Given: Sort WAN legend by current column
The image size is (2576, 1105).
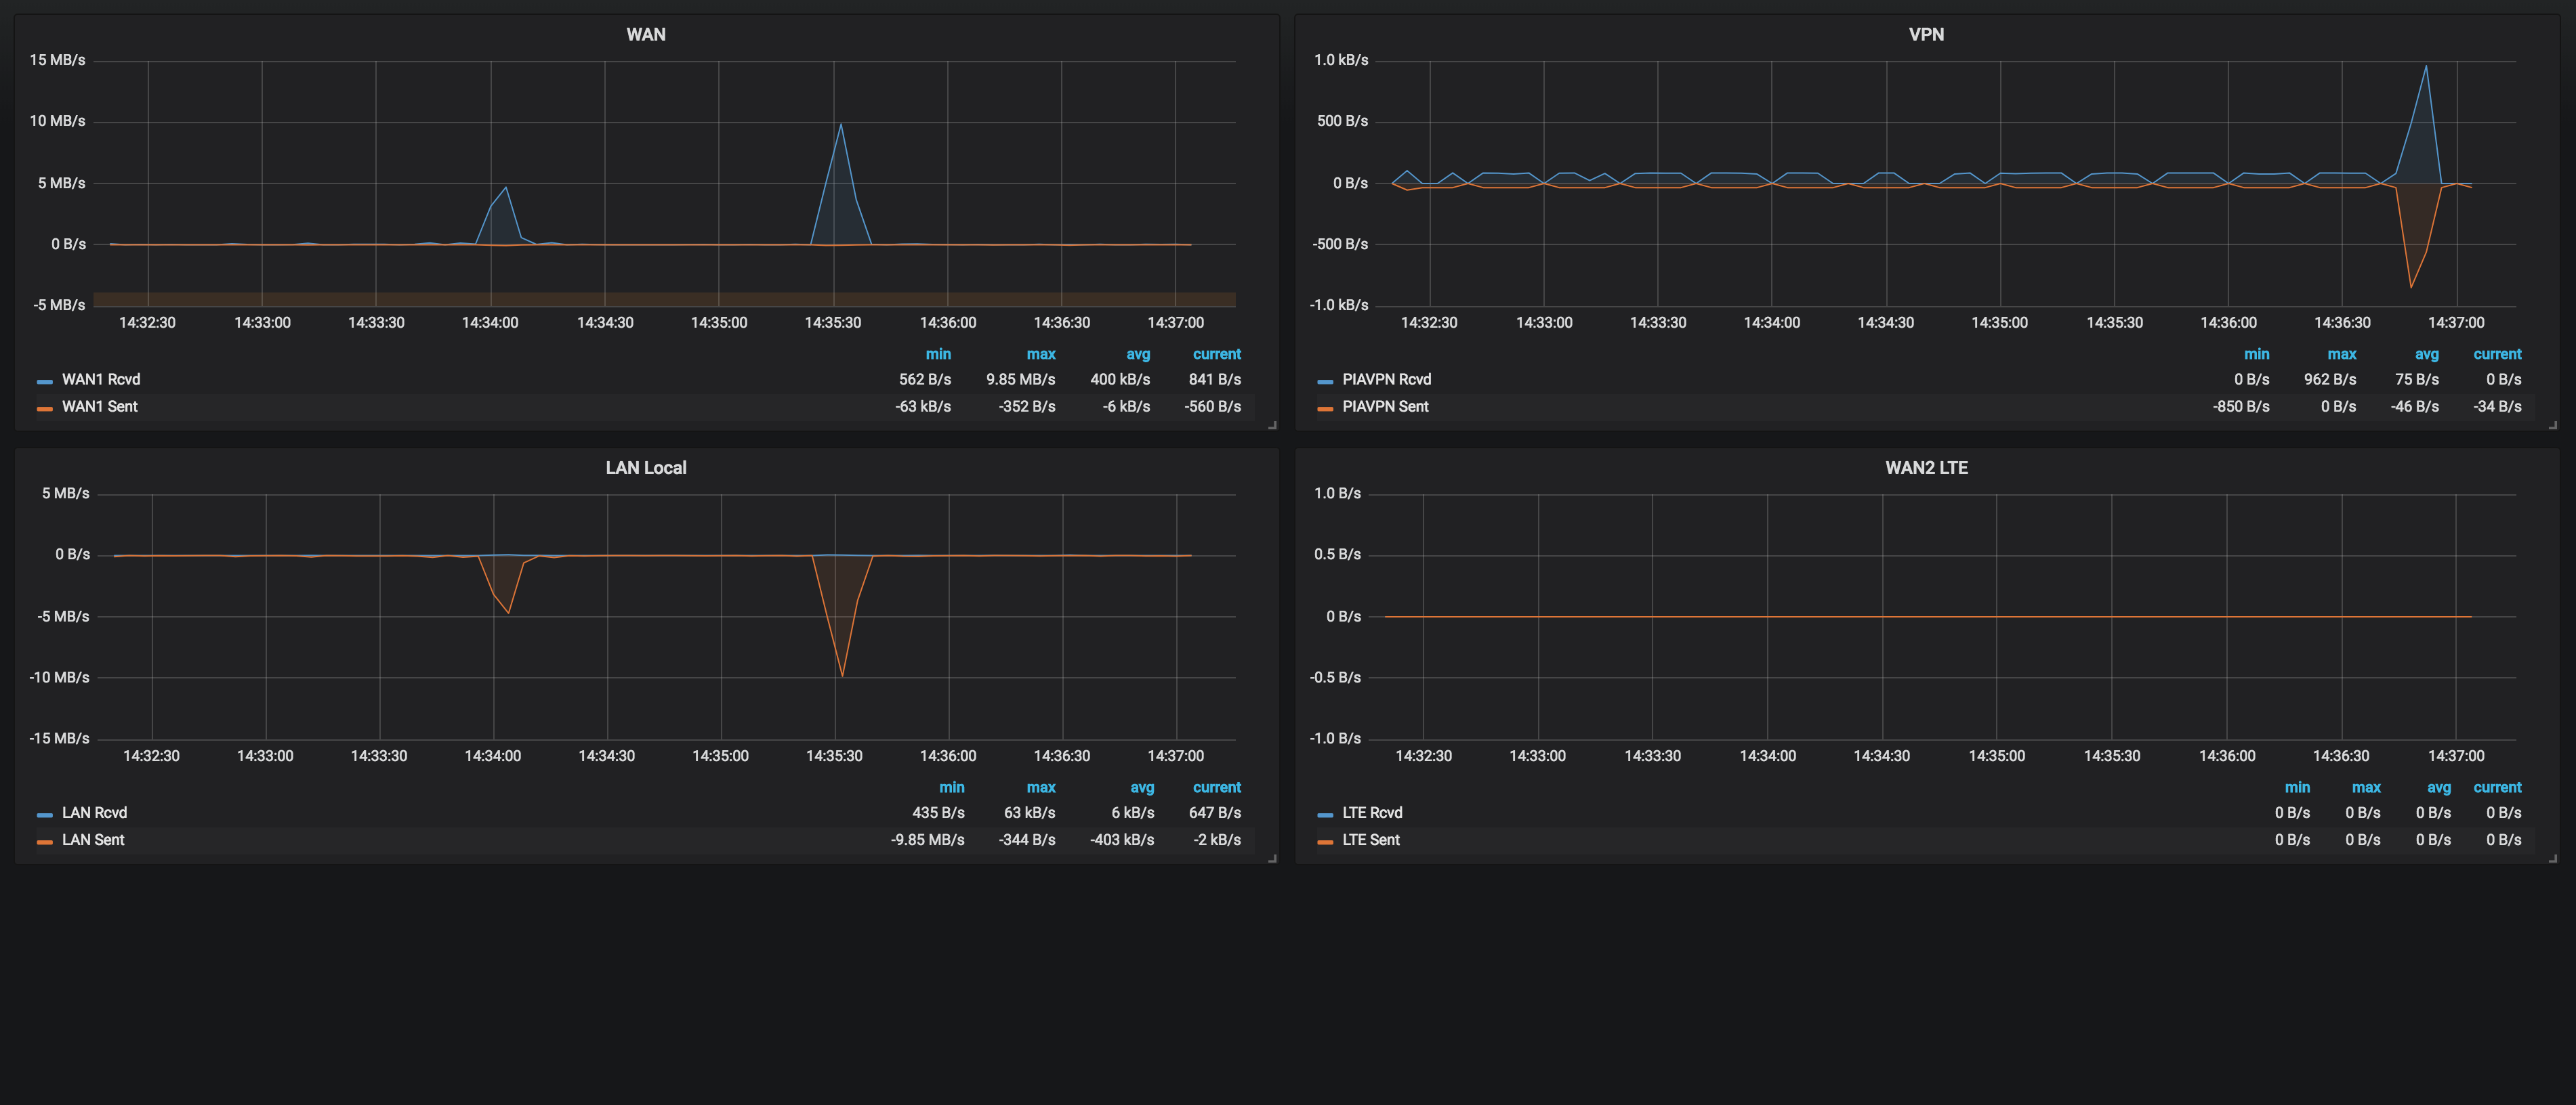Looking at the screenshot, I should pos(1216,355).
